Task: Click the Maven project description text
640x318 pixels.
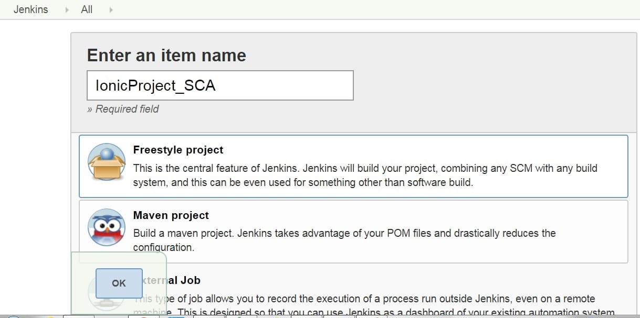Action: [x=344, y=233]
